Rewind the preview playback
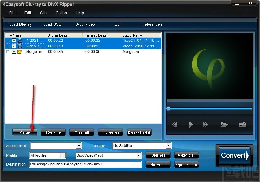The height and width of the screenshot is (182, 260). (174, 124)
